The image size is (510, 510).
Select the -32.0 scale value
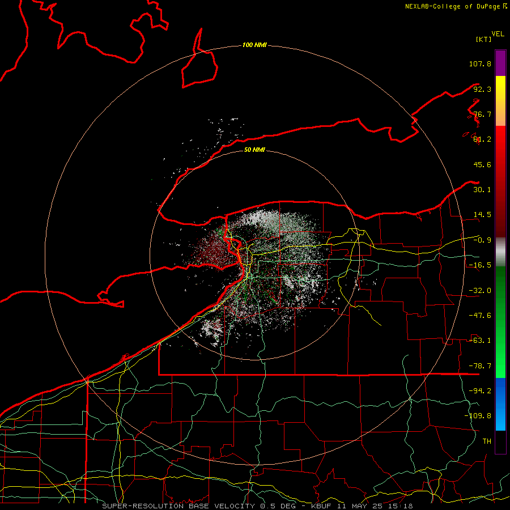480,291
